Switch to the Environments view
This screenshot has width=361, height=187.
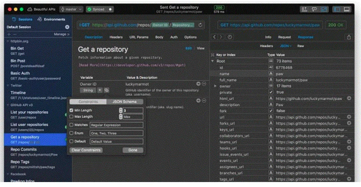(52, 19)
